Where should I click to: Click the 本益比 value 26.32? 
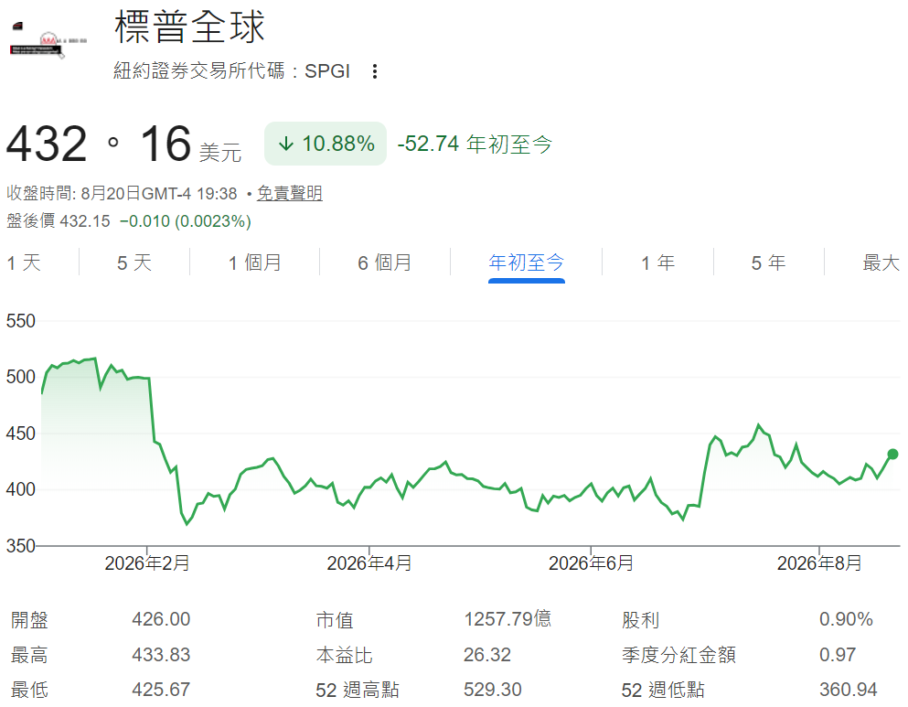487,655
